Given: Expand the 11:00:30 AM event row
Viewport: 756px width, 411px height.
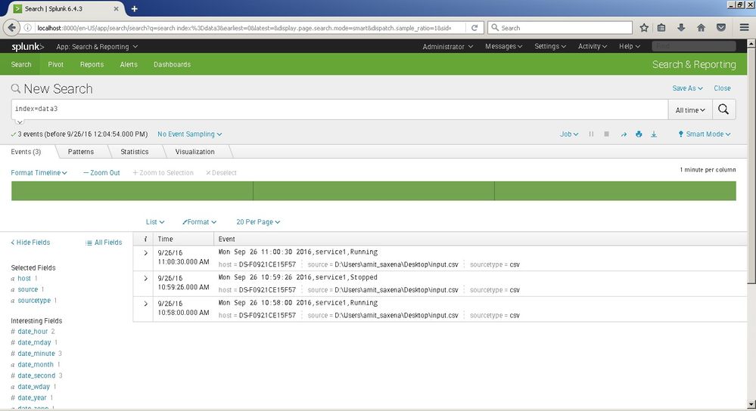Looking at the screenshot, I should (145, 252).
